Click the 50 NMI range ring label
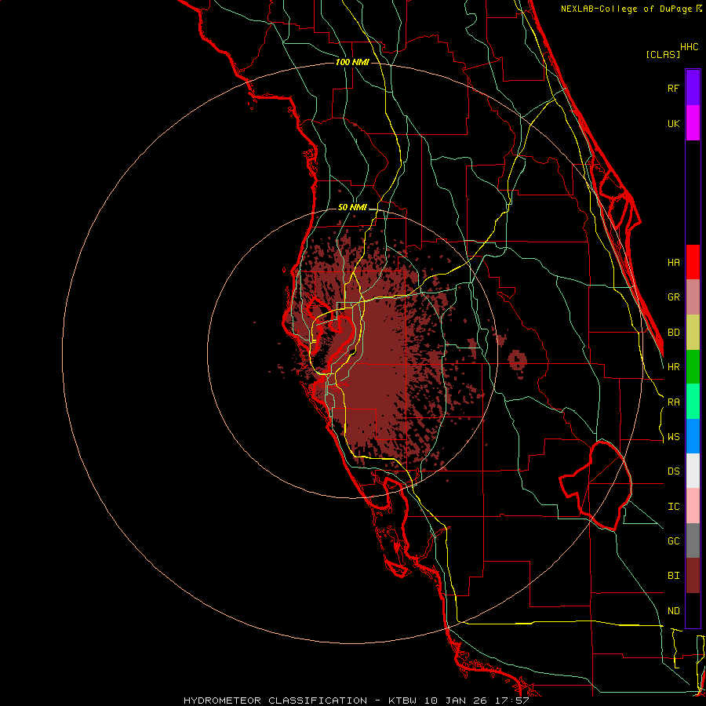 point(352,208)
